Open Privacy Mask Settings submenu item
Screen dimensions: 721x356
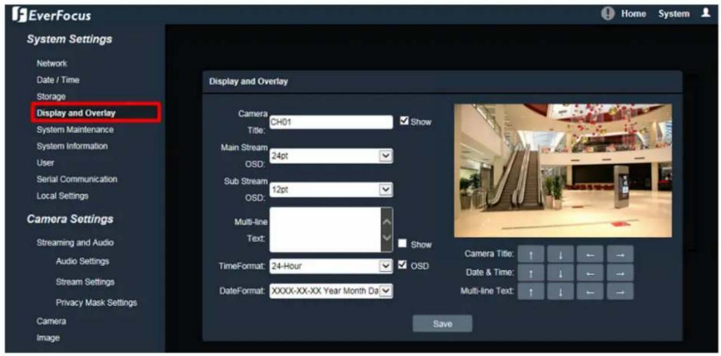click(96, 303)
